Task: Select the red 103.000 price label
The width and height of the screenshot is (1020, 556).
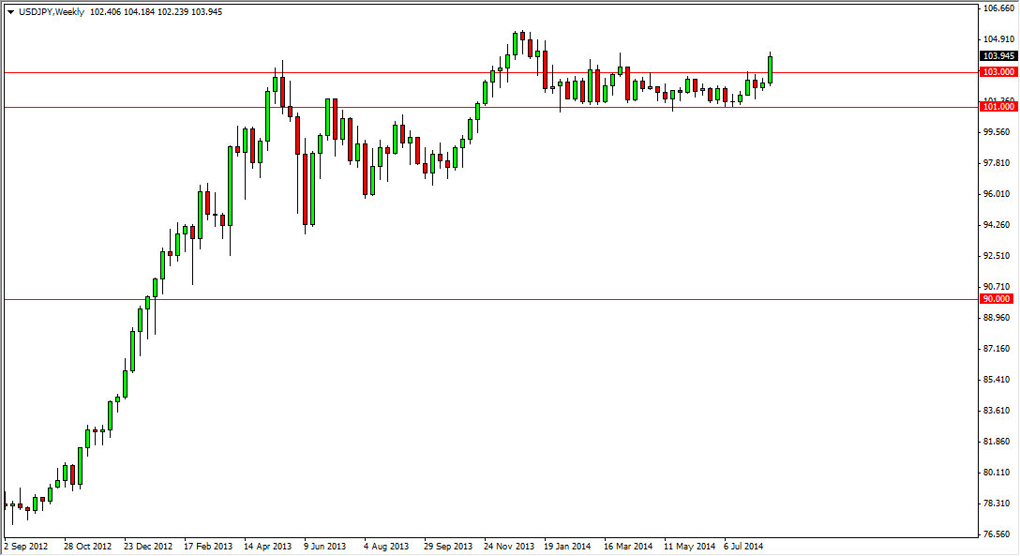Action: click(997, 70)
